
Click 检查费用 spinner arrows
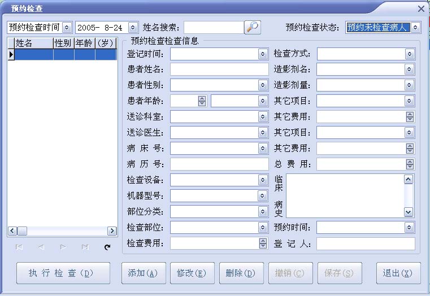pos(263,243)
